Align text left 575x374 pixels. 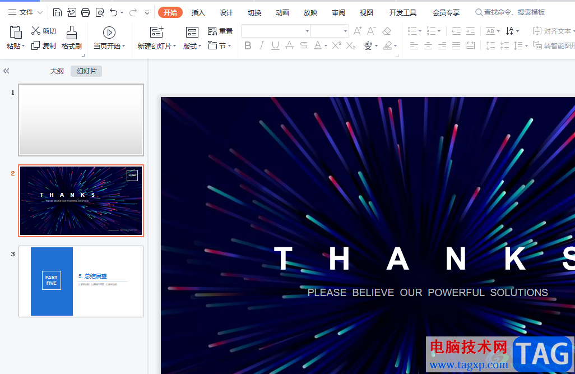click(414, 46)
